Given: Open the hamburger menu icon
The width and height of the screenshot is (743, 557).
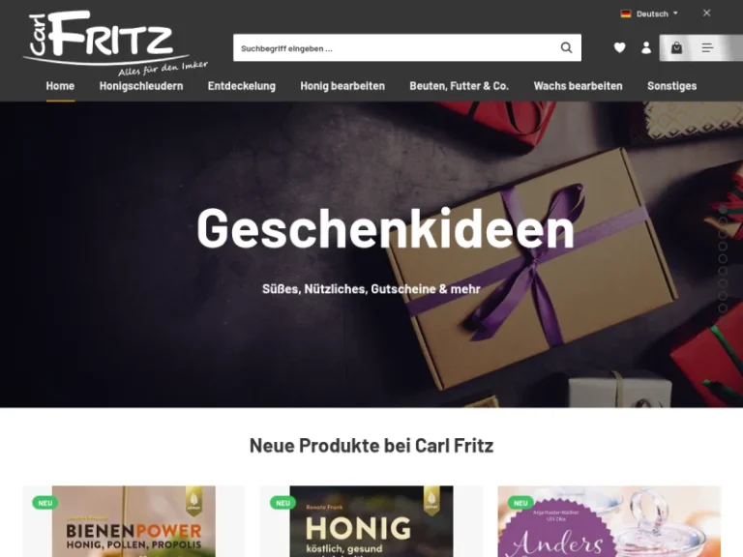Looking at the screenshot, I should tap(707, 47).
